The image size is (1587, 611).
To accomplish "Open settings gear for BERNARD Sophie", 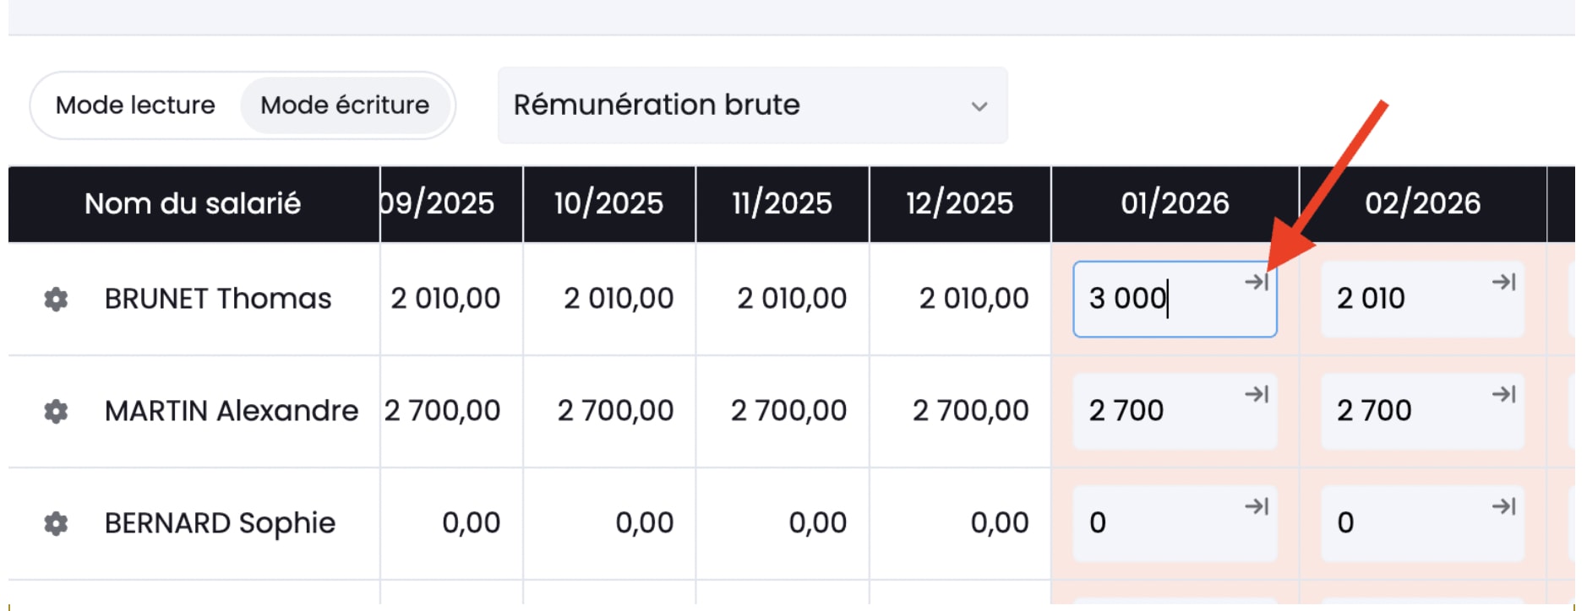I will tap(56, 523).
